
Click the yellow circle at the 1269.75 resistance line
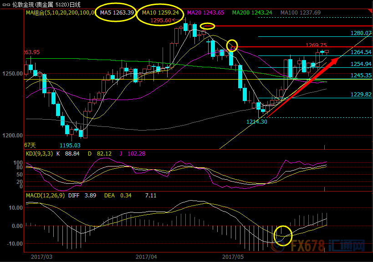tap(232, 45)
